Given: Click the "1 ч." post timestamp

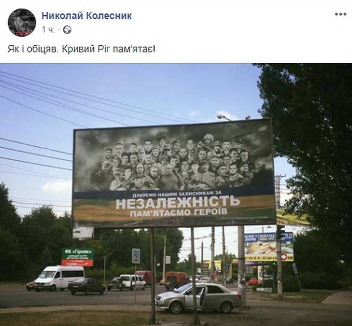Looking at the screenshot, I should 48,30.
